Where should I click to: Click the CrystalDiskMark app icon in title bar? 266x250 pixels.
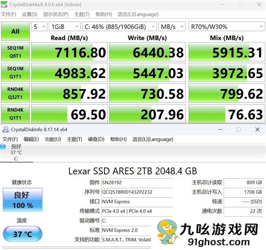[x=4, y=4]
